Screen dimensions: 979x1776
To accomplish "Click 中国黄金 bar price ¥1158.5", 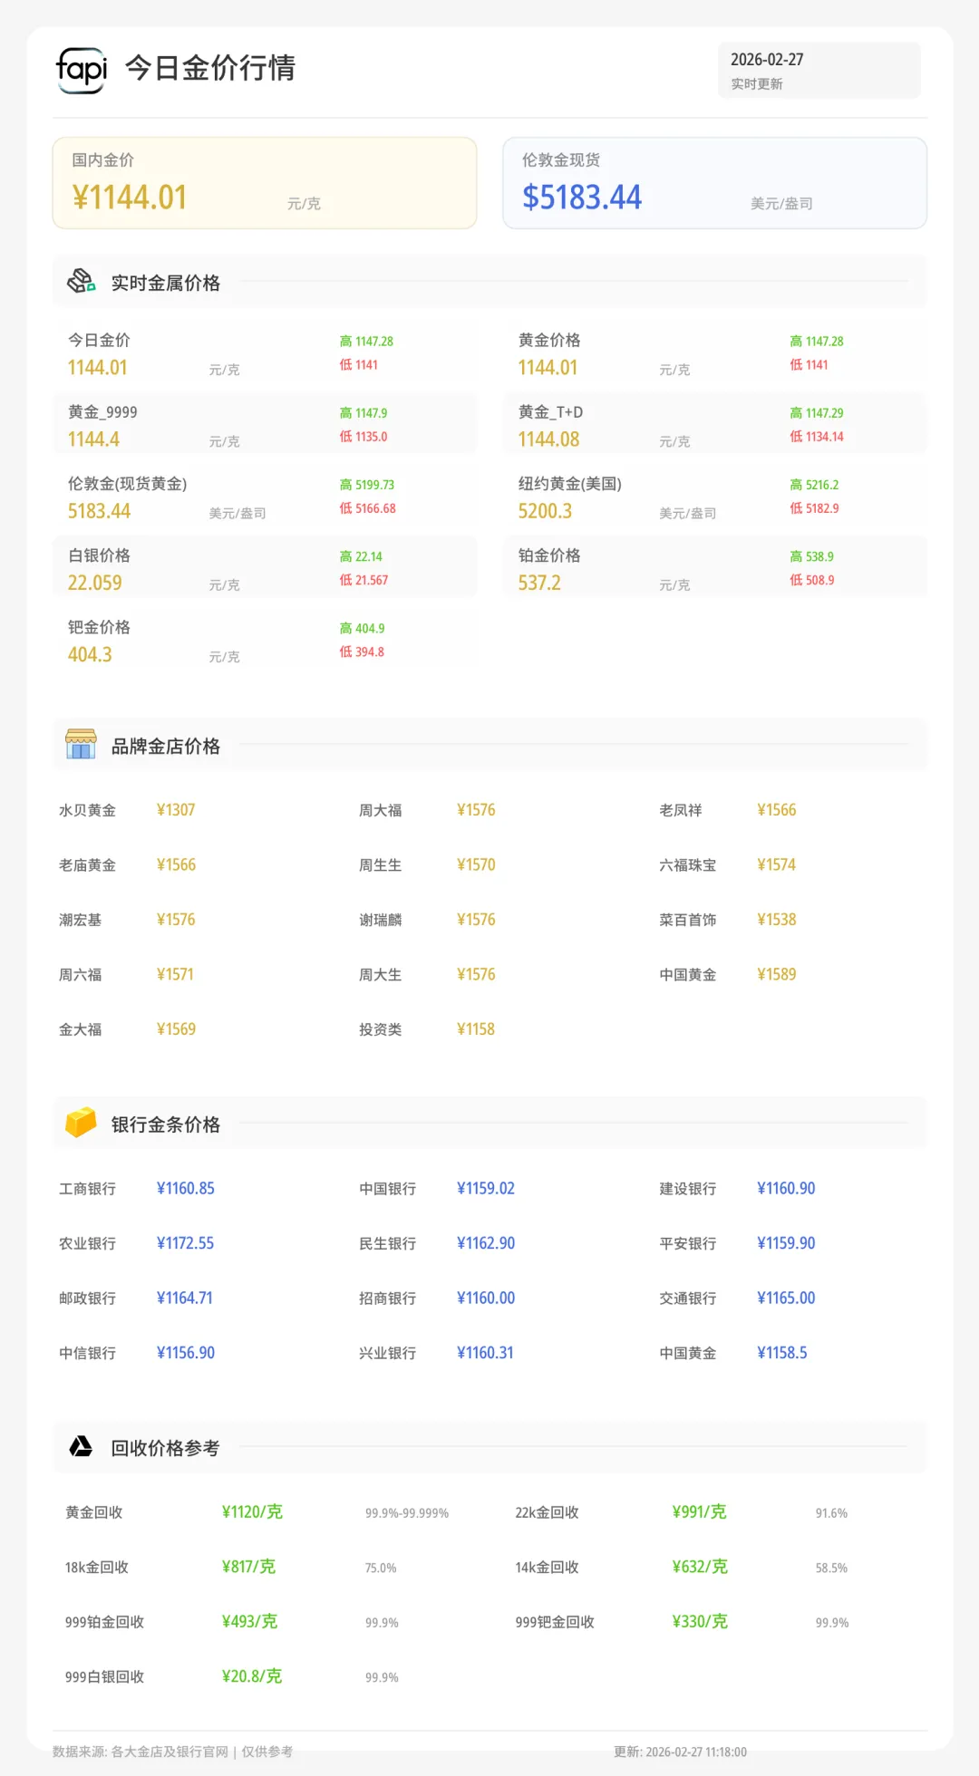I will tap(782, 1353).
